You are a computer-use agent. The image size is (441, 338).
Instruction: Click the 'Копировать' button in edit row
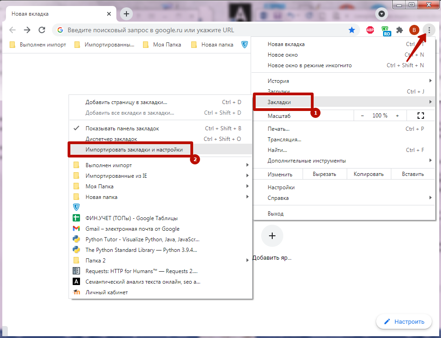pyautogui.click(x=368, y=174)
